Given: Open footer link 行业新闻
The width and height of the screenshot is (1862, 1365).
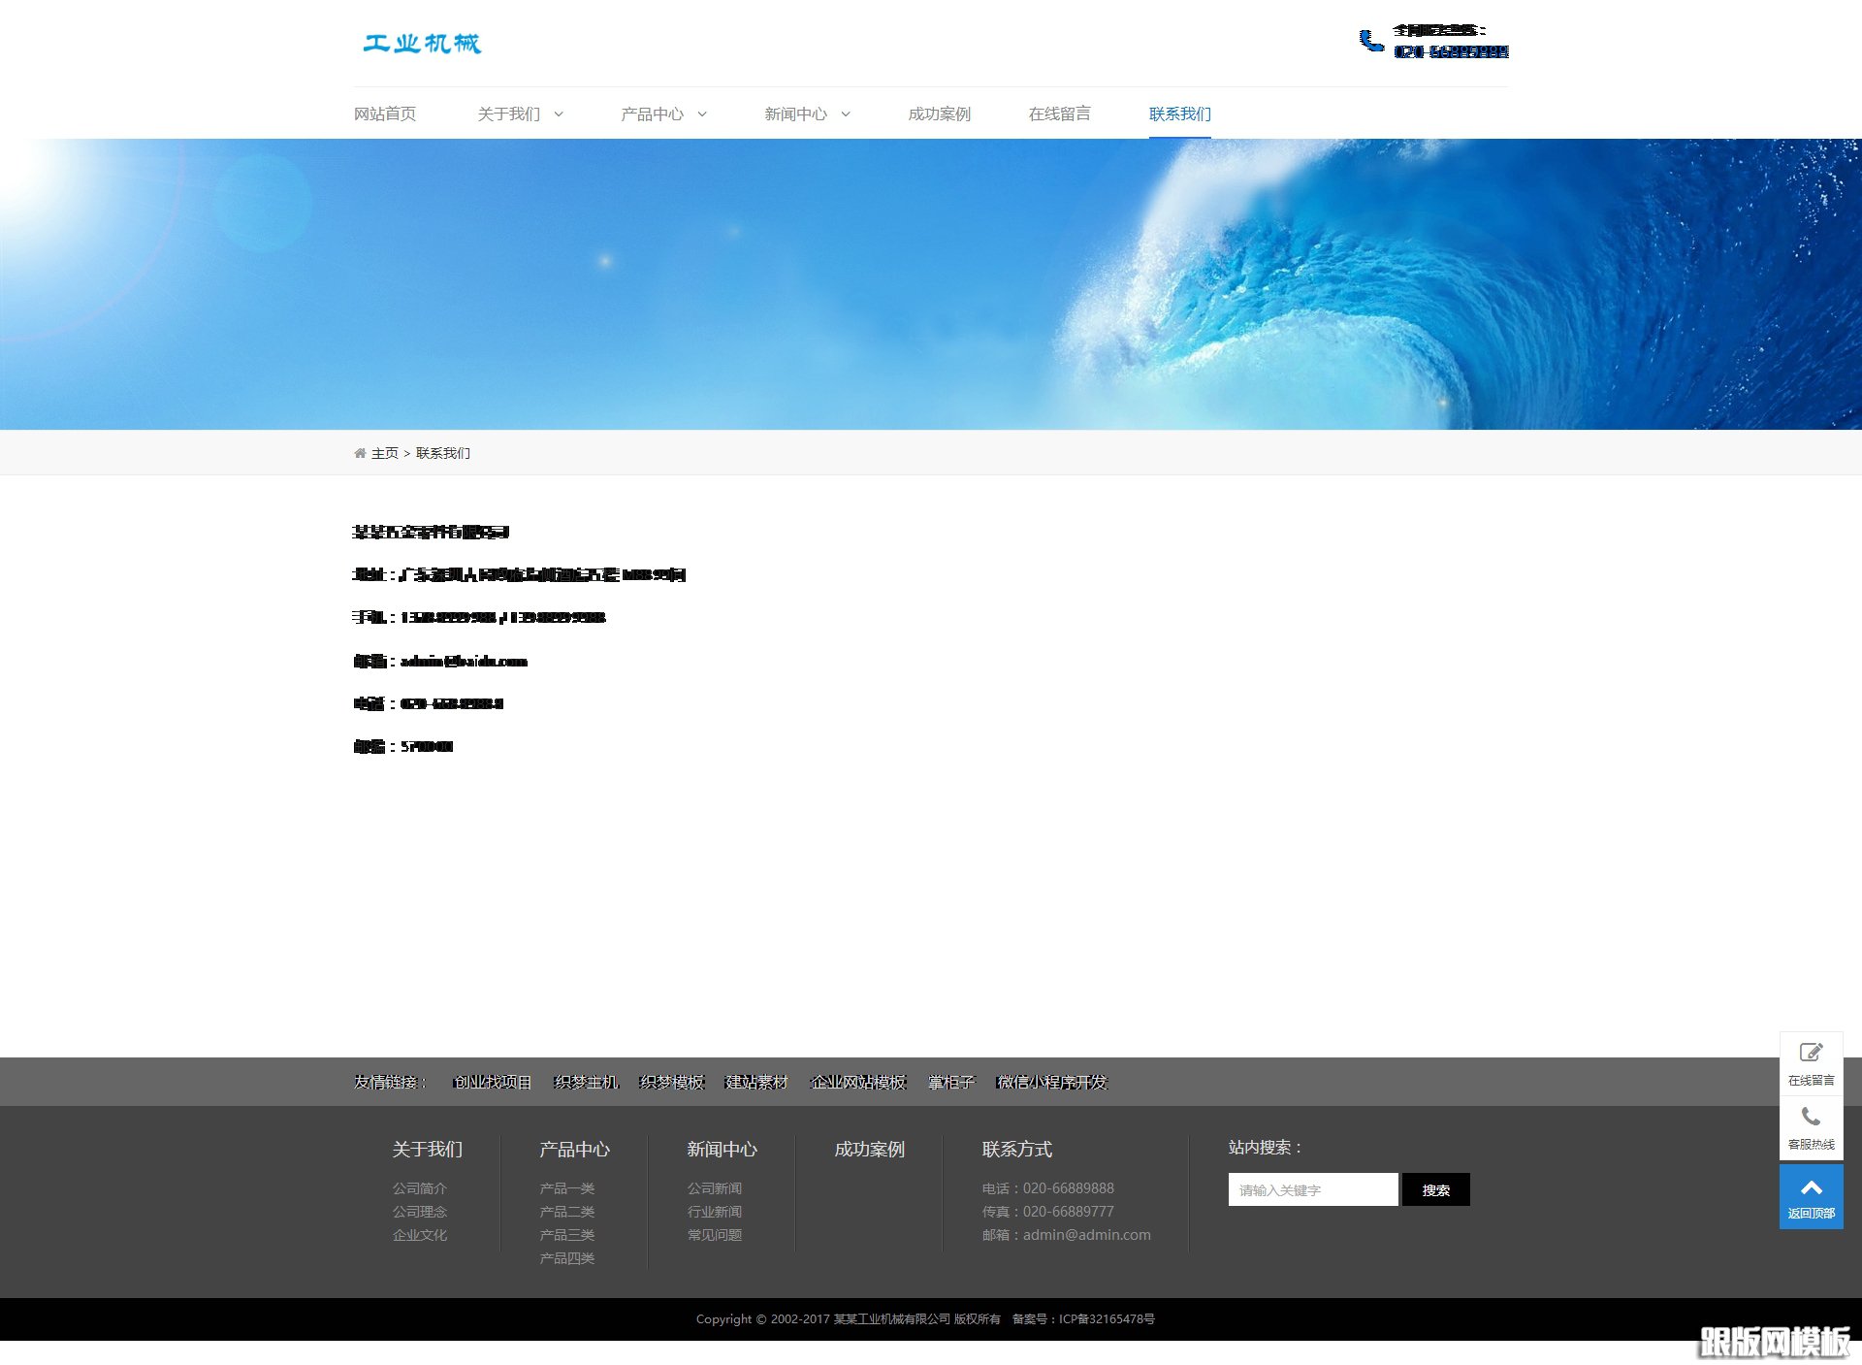Looking at the screenshot, I should coord(714,1212).
